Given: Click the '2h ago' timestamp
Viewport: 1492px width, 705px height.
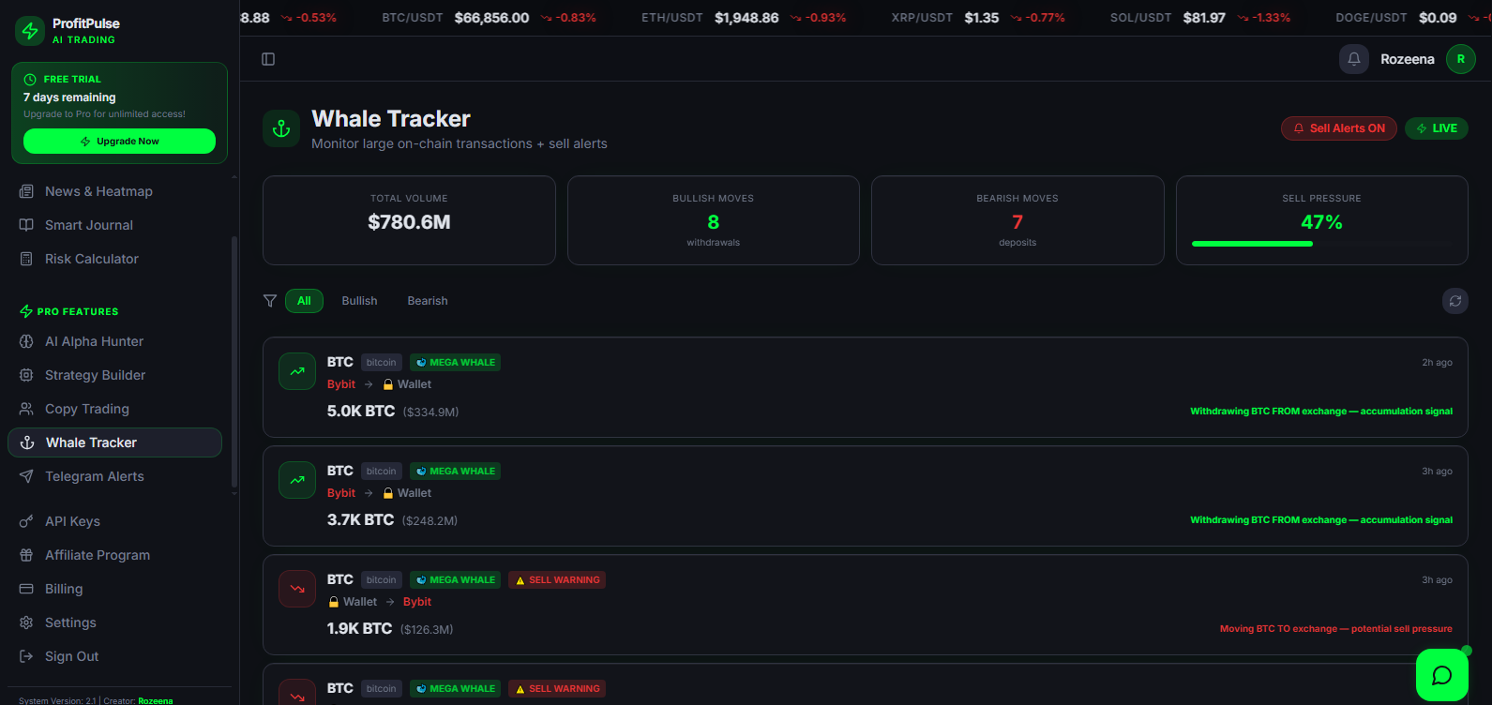Looking at the screenshot, I should tap(1437, 363).
